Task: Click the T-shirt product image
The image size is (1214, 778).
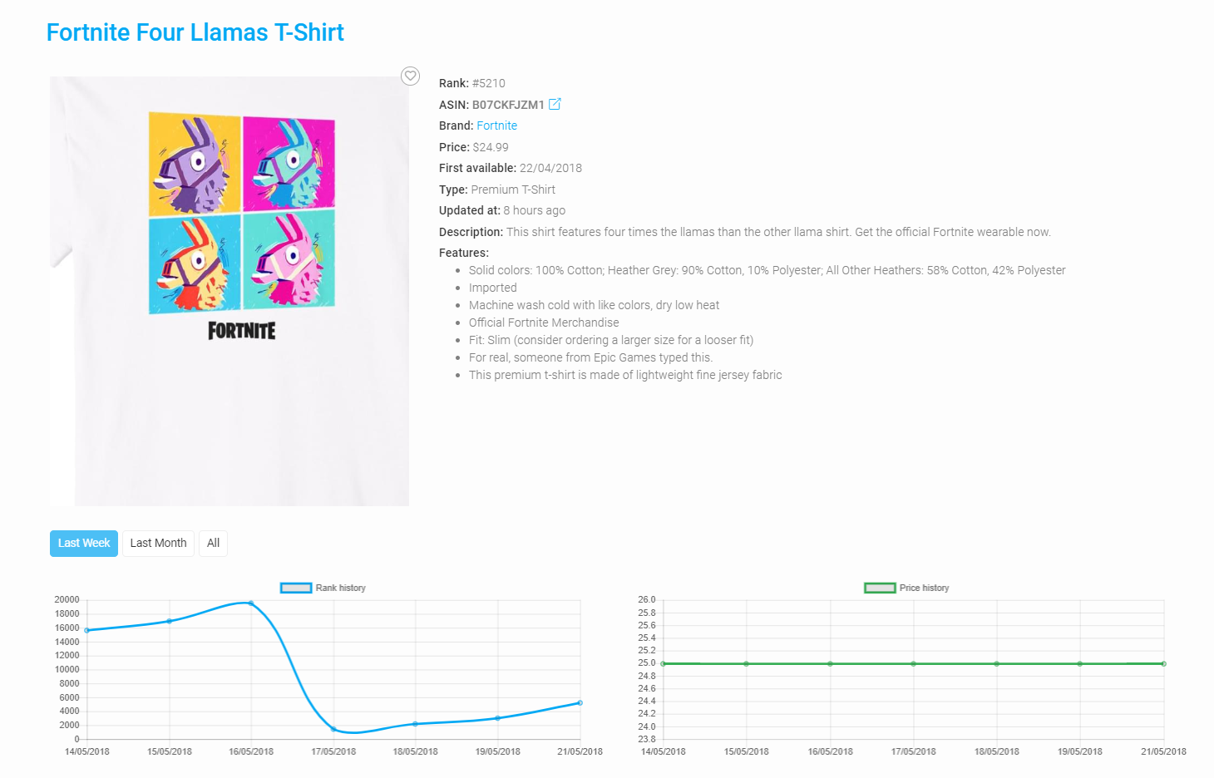Action: [229, 291]
